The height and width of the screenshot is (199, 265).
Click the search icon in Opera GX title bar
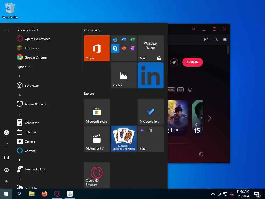(194, 29)
